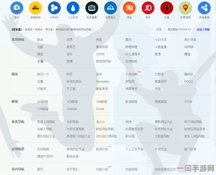Image resolution: width=216 pixels, height=175 pixels.
Task: Open the 知乎 link
Action: 69,74
